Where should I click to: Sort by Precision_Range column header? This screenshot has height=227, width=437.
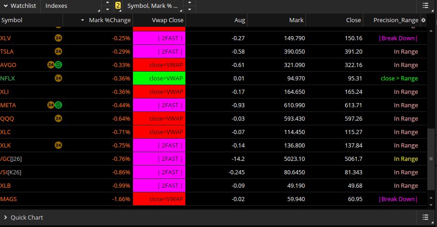[x=396, y=20]
